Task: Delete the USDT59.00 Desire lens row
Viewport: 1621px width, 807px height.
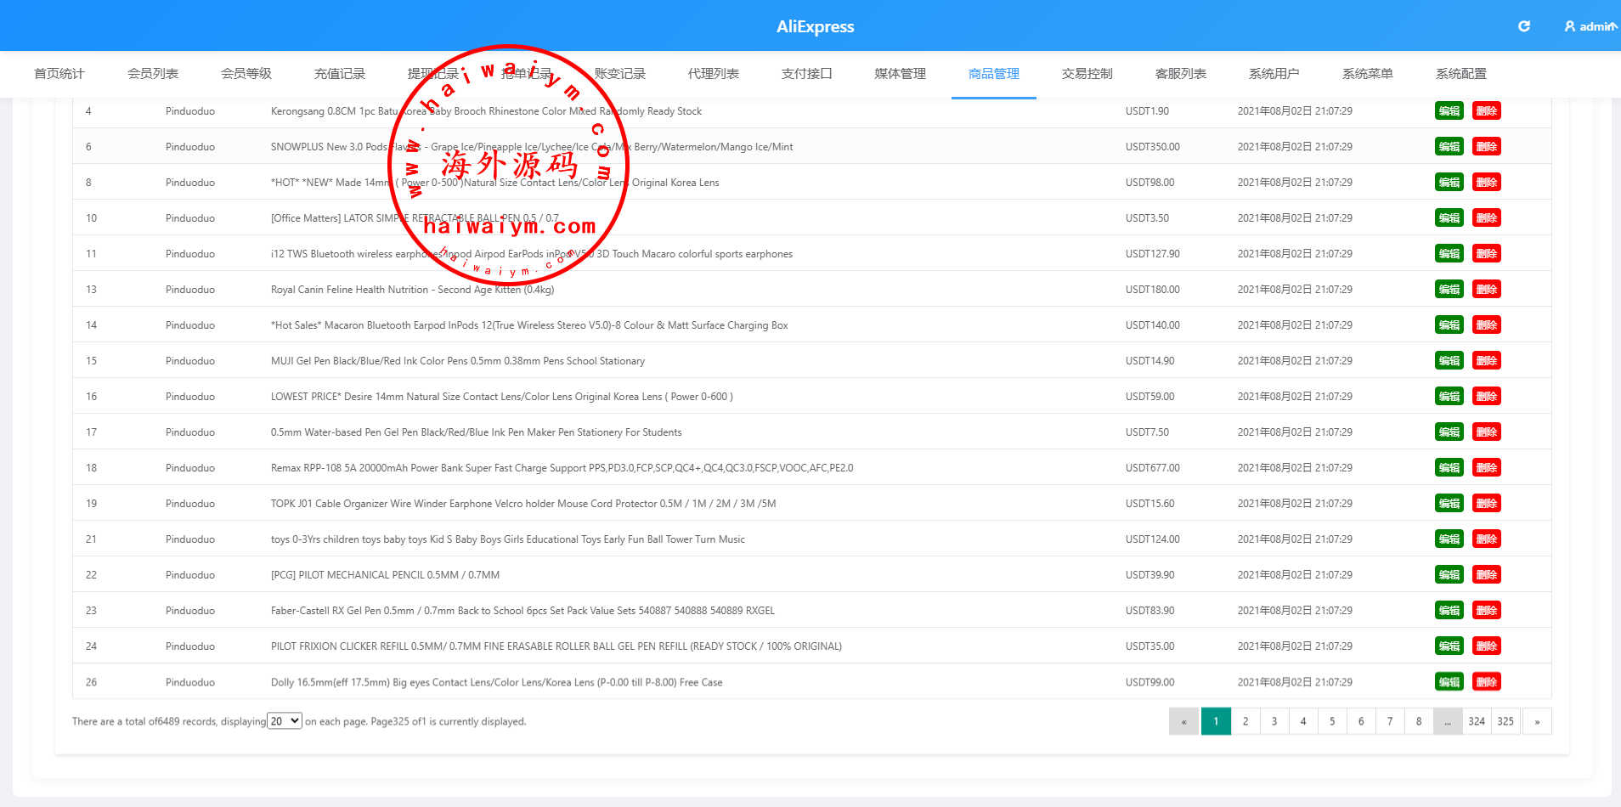Action: (x=1487, y=397)
